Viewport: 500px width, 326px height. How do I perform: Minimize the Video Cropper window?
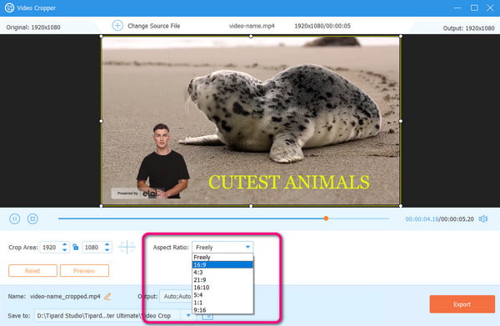click(457, 8)
